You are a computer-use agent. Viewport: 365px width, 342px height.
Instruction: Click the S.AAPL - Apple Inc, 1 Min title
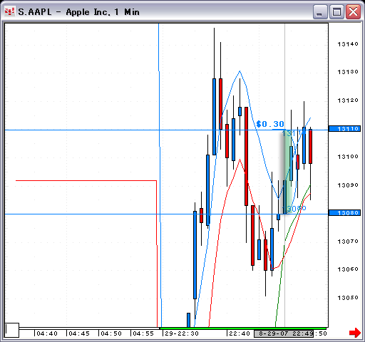pyautogui.click(x=78, y=12)
